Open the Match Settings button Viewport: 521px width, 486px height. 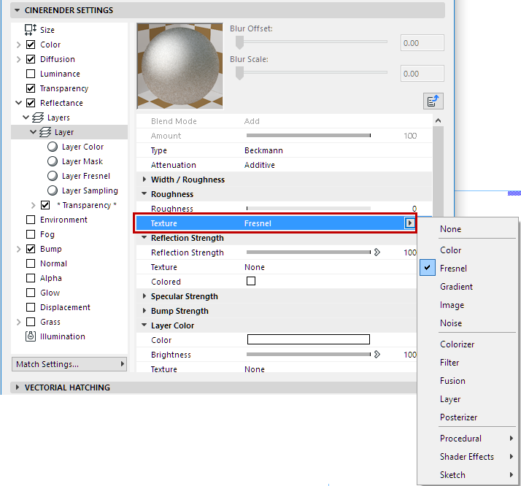click(69, 364)
